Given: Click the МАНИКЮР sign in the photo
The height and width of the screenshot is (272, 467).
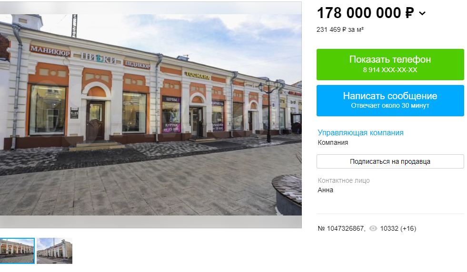Looking at the screenshot, I should click(x=50, y=51).
